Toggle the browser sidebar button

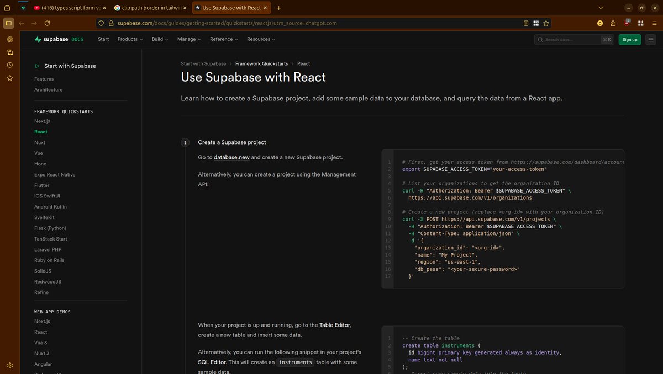pos(8,23)
